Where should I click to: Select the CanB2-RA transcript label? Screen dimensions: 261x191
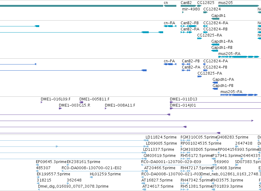click(190, 29)
